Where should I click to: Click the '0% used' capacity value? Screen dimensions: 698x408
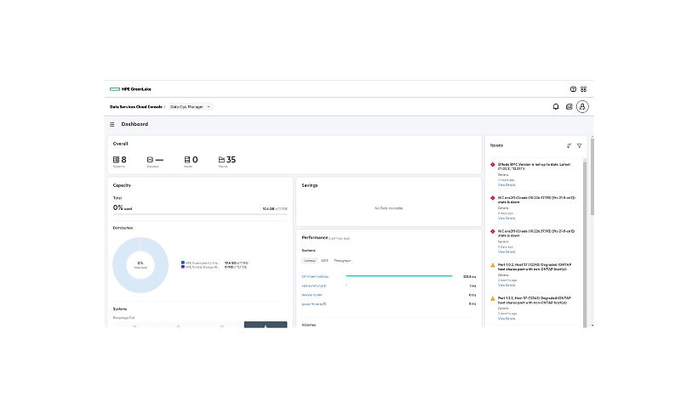pyautogui.click(x=123, y=207)
